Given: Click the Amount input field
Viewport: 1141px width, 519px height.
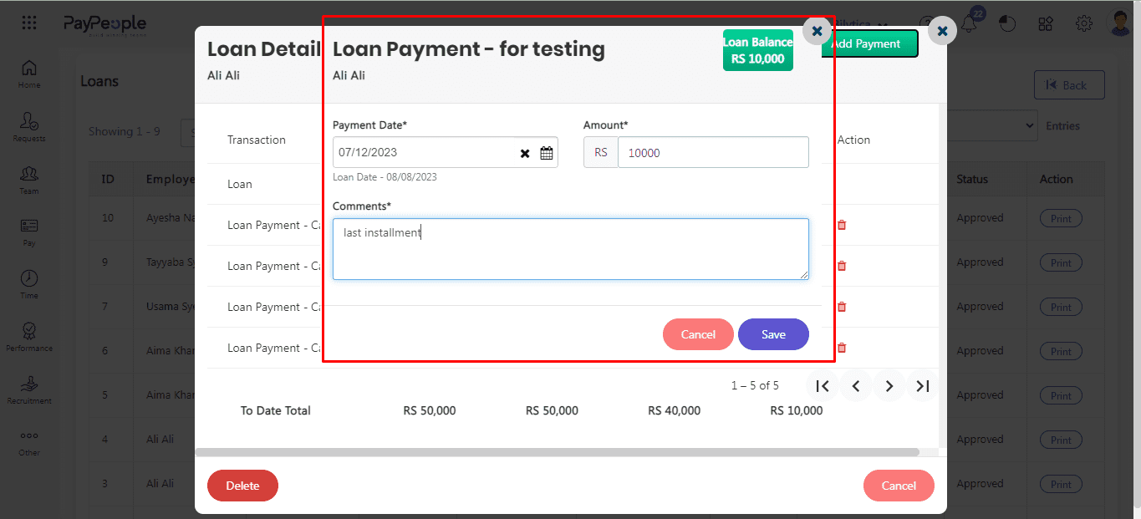Looking at the screenshot, I should coord(712,153).
